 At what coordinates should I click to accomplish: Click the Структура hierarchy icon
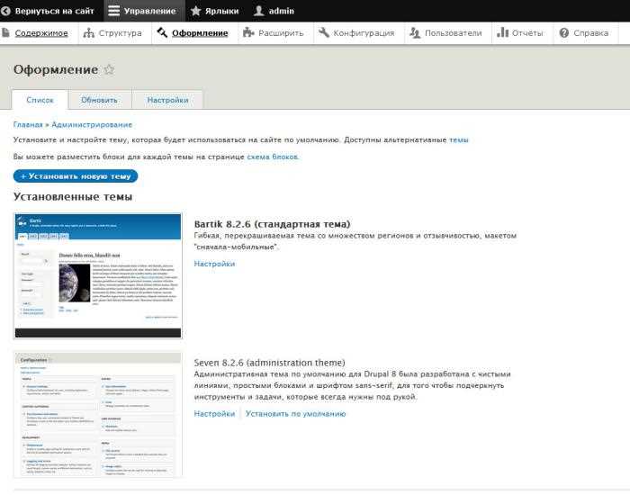(88, 33)
